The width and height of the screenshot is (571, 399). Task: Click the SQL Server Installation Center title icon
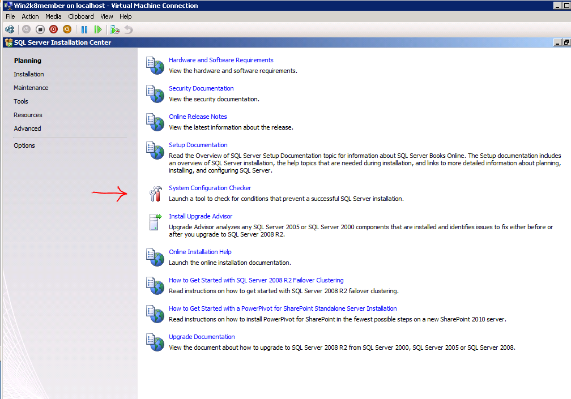(x=8, y=42)
